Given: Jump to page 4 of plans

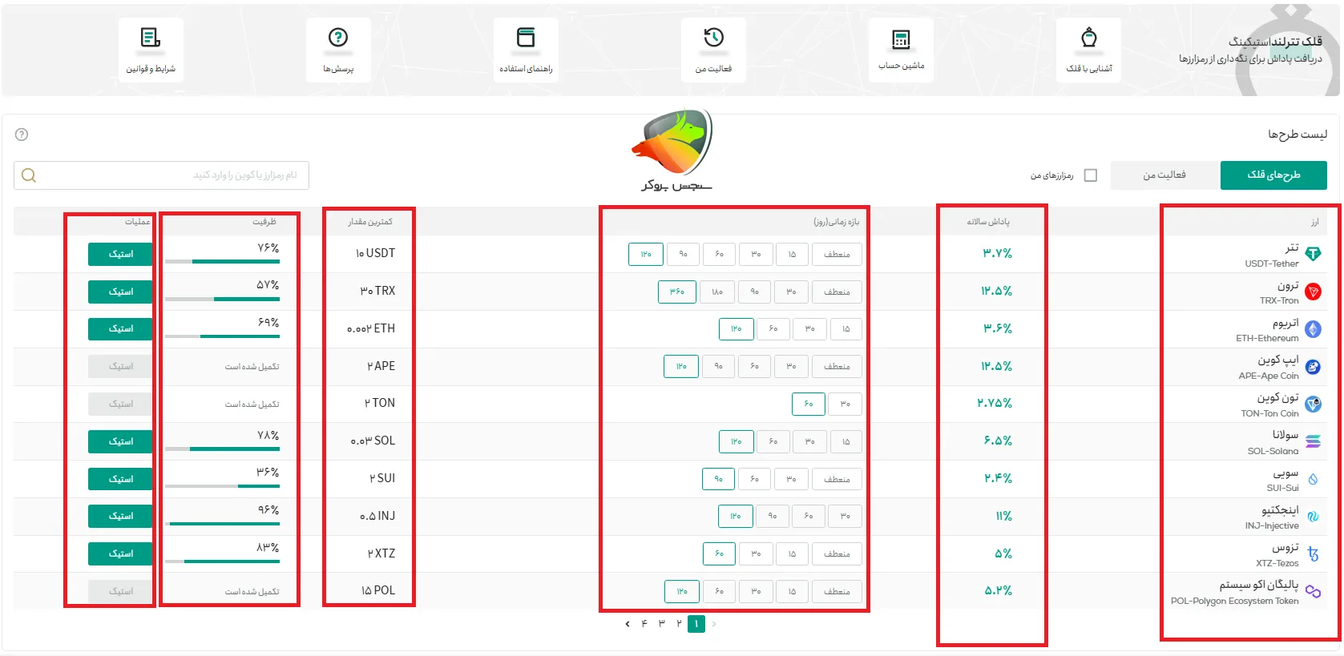Looking at the screenshot, I should pyautogui.click(x=644, y=624).
